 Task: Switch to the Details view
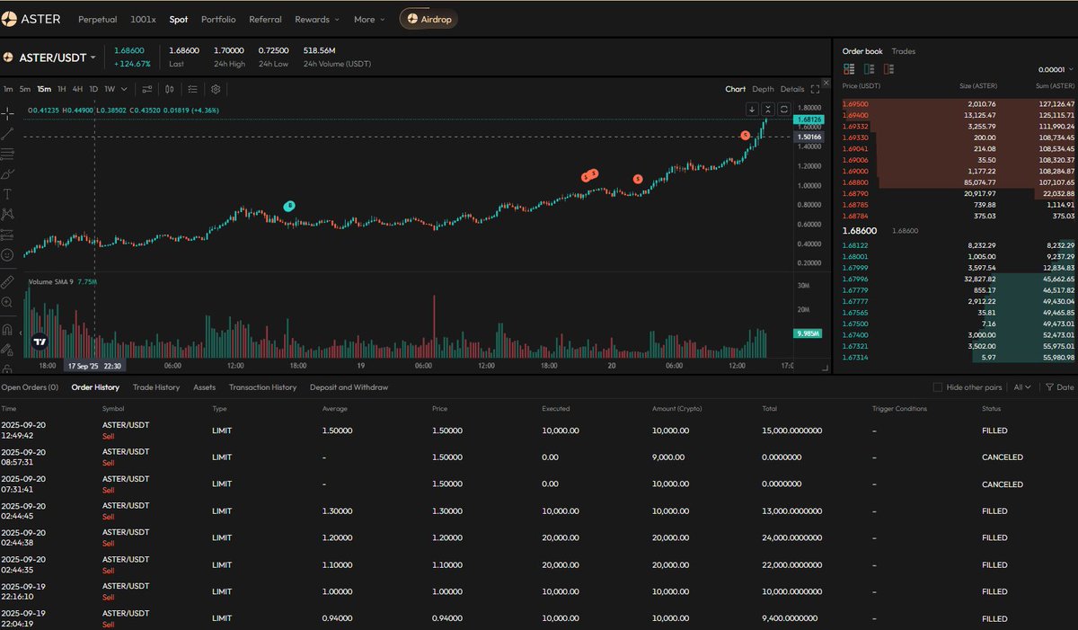click(x=792, y=89)
